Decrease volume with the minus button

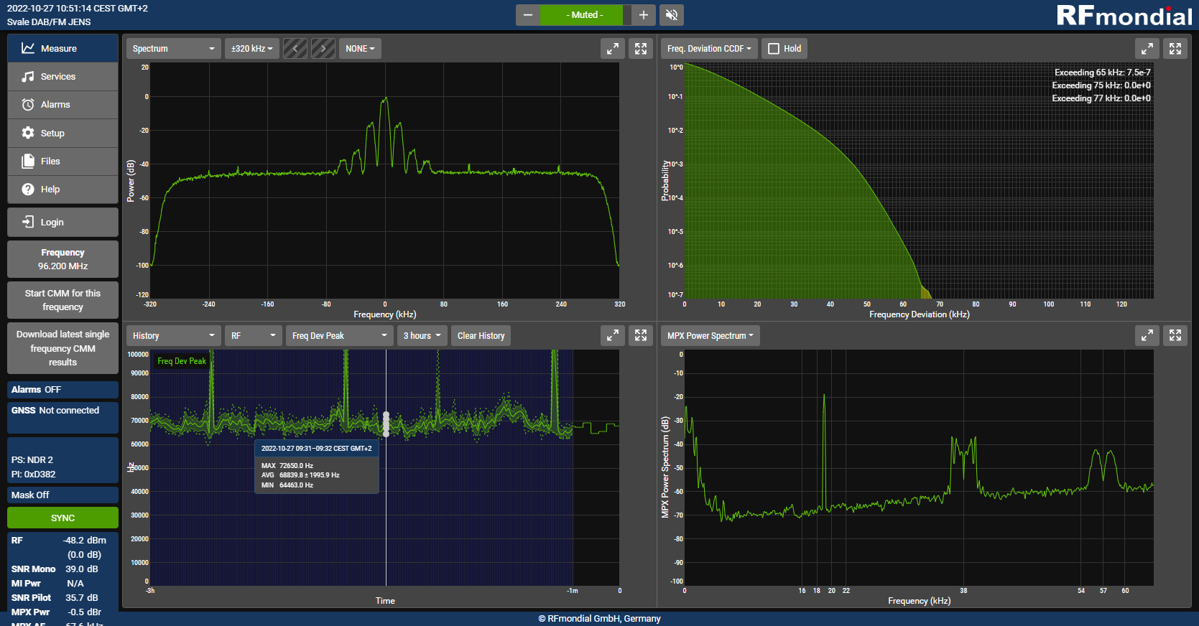tap(528, 15)
